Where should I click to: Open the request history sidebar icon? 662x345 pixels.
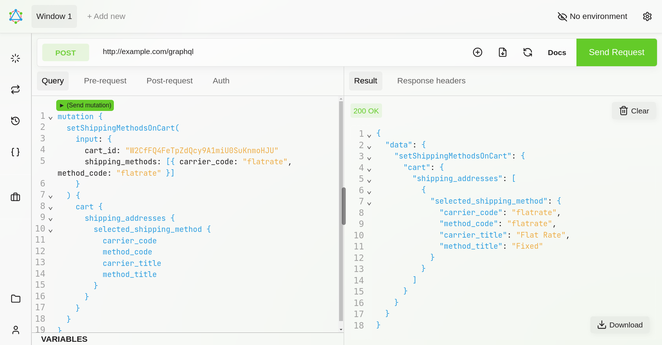15,121
